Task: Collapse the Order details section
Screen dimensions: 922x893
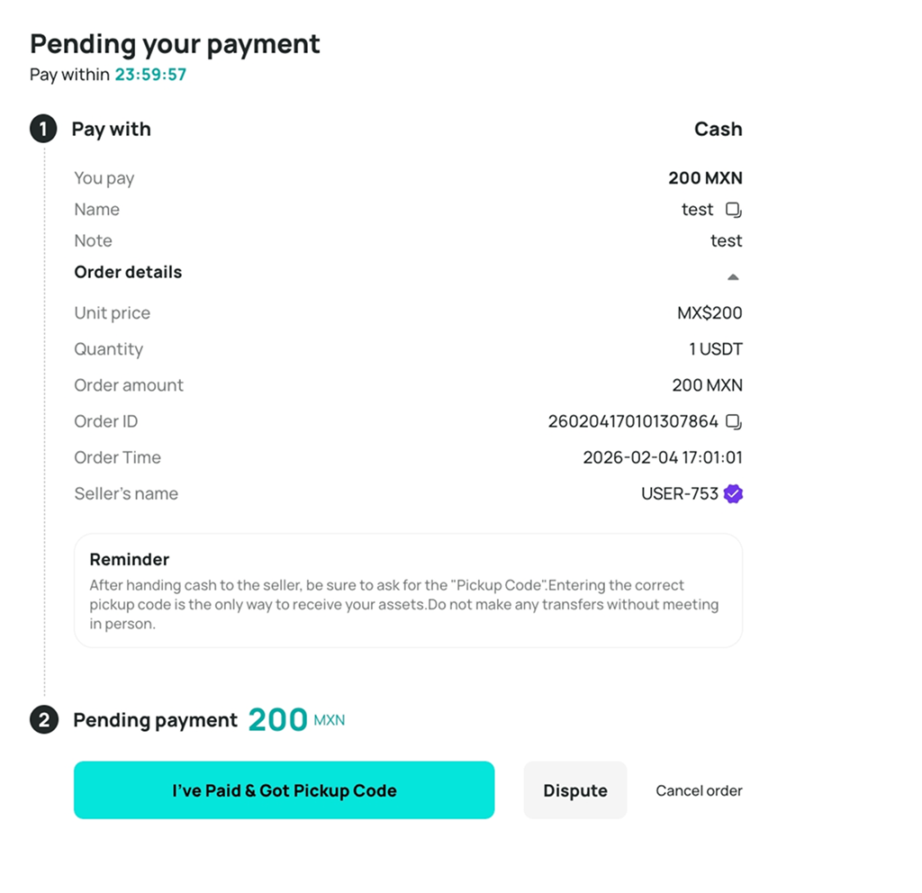Action: 733,277
